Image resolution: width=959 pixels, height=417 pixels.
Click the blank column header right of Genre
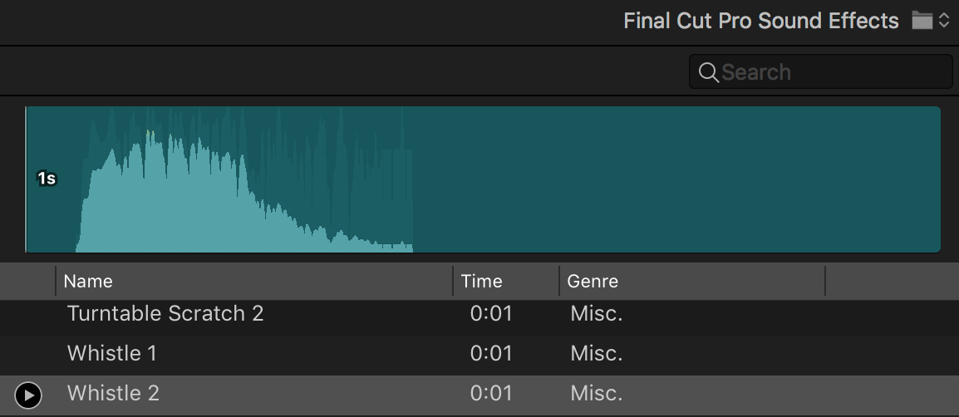point(889,281)
